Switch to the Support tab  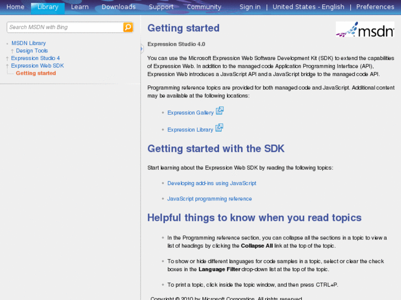161,7
